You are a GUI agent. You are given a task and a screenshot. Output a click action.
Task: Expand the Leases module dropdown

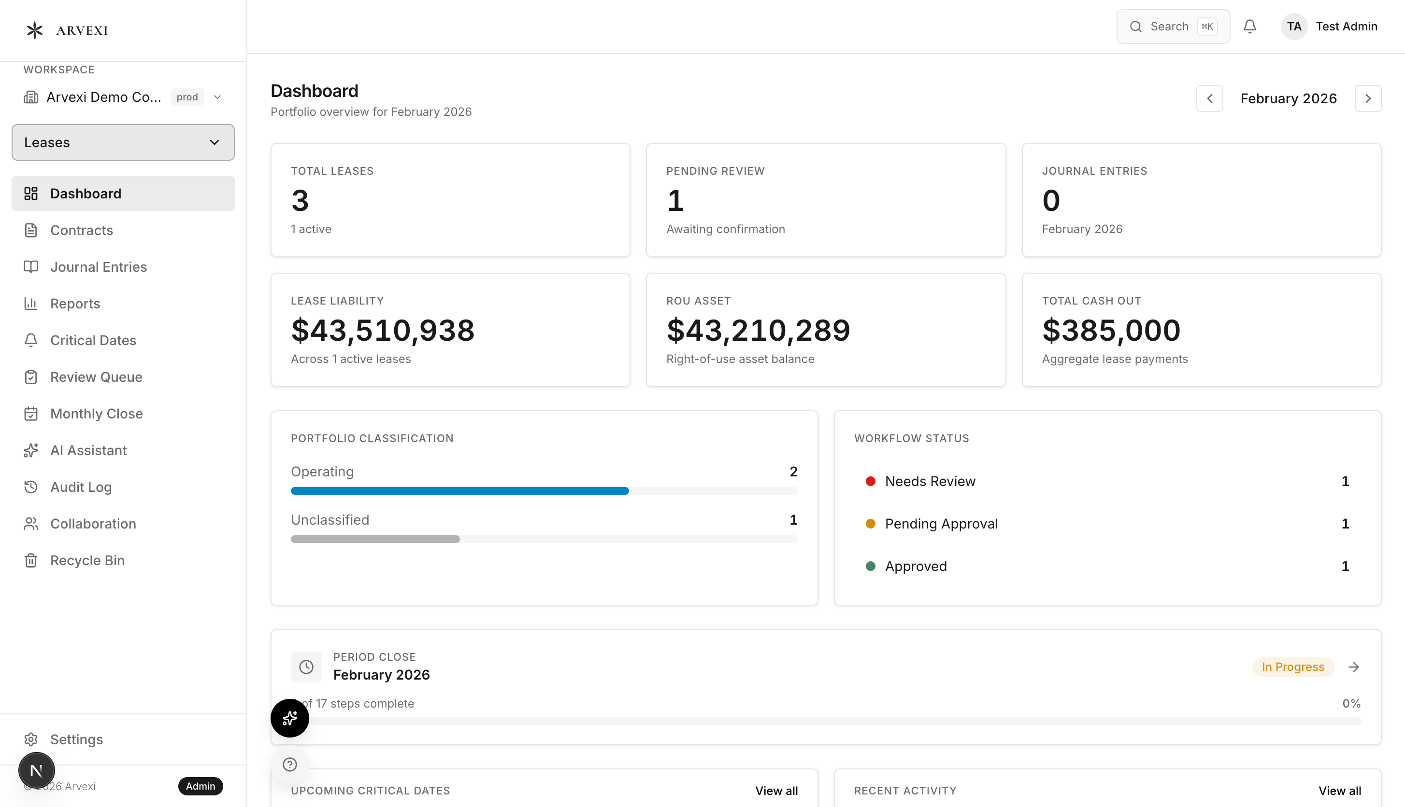point(123,142)
